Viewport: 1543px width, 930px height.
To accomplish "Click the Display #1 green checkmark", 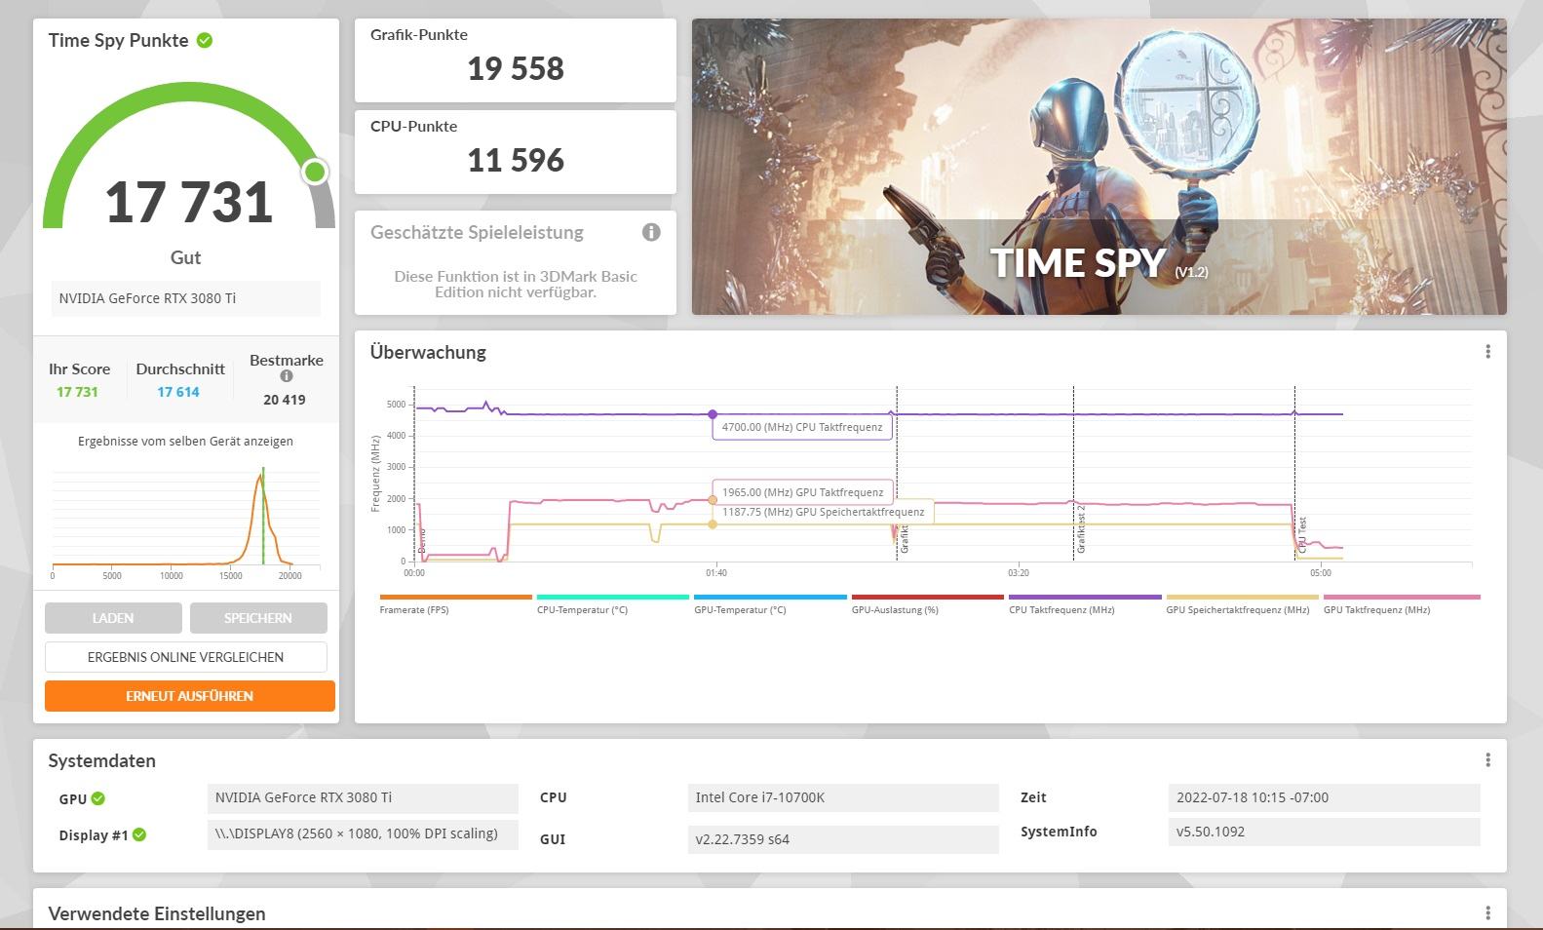I will tap(139, 834).
